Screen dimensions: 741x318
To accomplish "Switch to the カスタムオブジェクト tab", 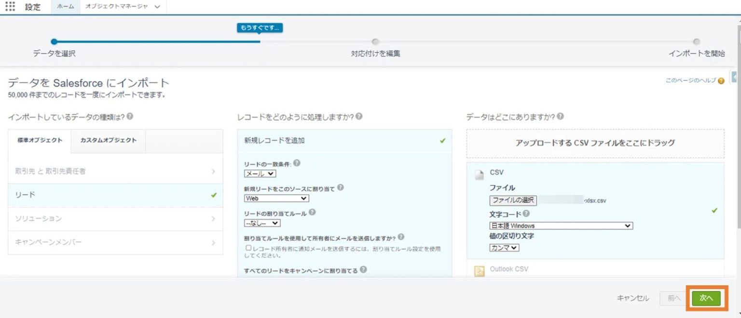I will 108,140.
